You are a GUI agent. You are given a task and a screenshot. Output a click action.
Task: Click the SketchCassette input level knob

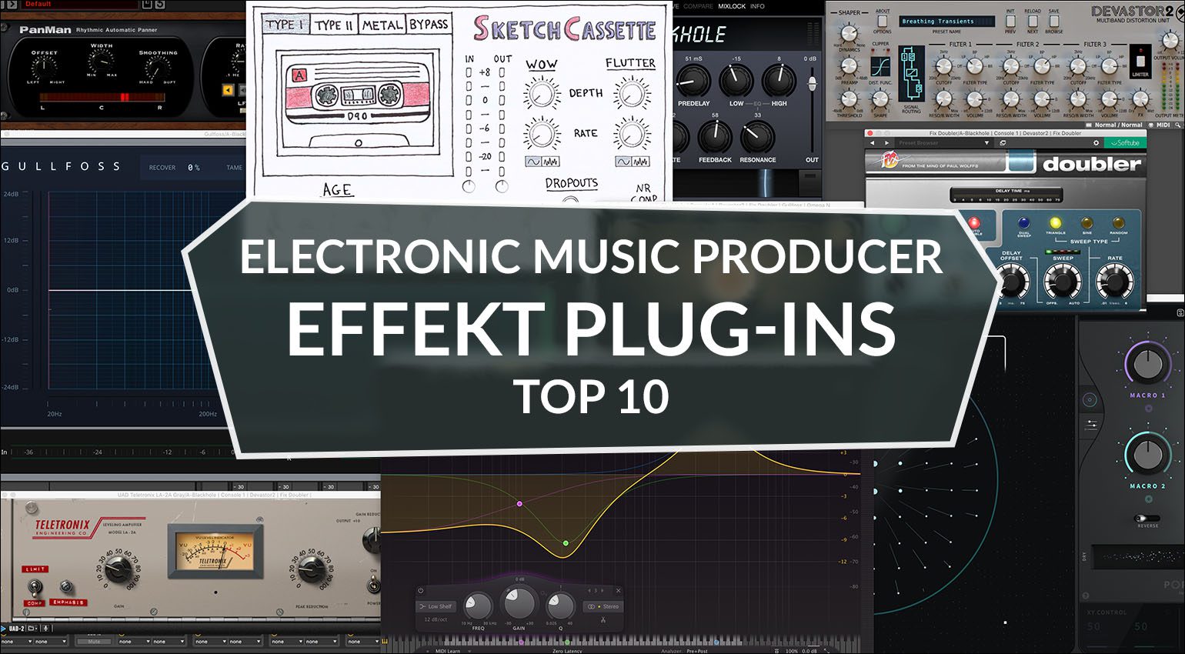(x=469, y=187)
